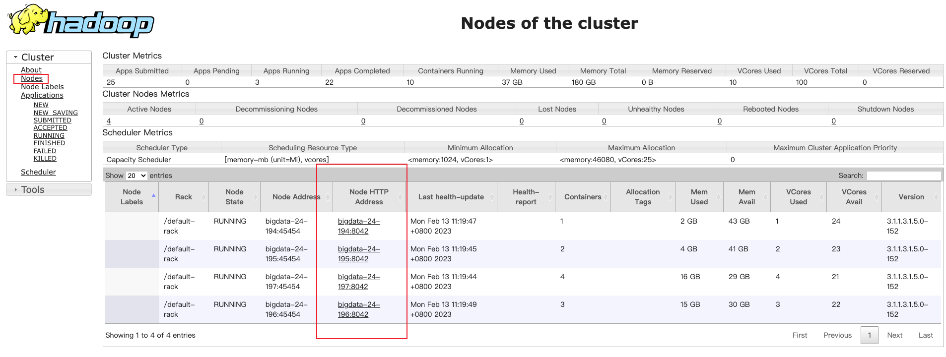Filter applications by RUNNING state

coord(49,135)
